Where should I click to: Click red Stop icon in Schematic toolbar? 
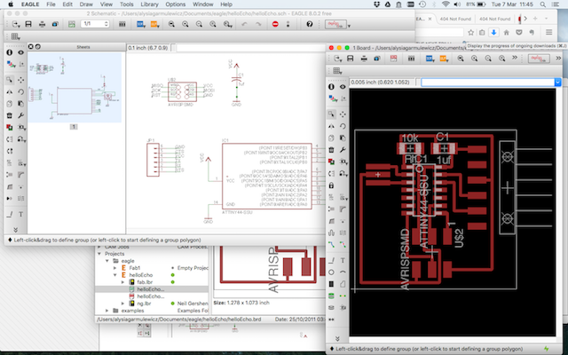coord(275,24)
